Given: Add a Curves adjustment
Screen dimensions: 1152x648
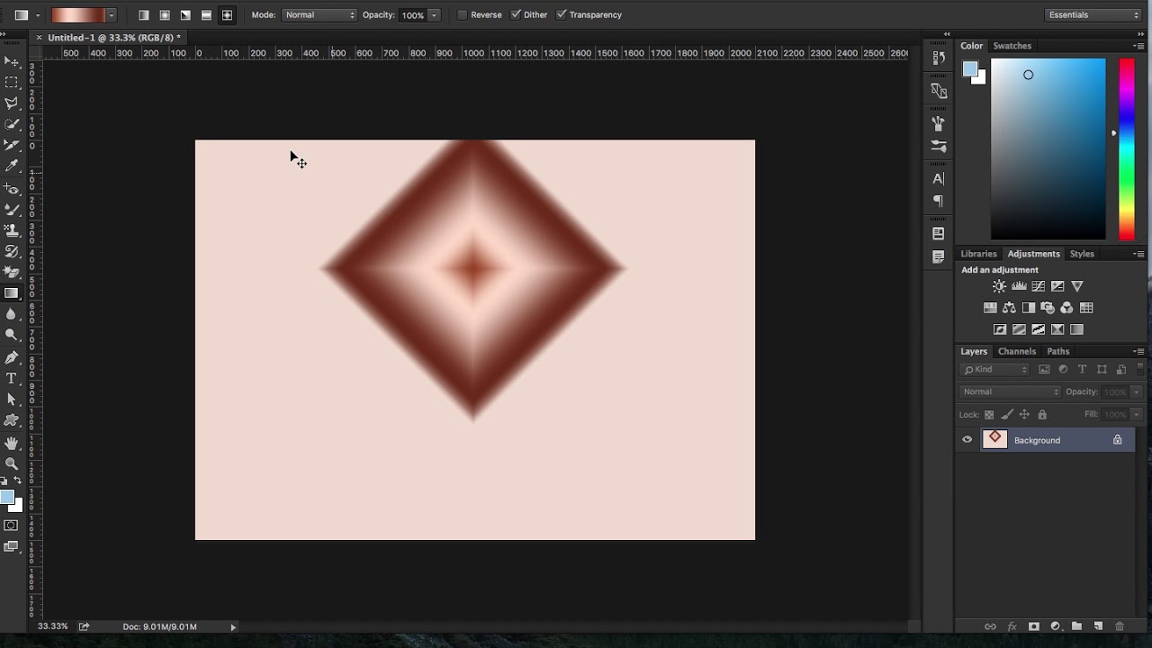Looking at the screenshot, I should [x=1039, y=286].
